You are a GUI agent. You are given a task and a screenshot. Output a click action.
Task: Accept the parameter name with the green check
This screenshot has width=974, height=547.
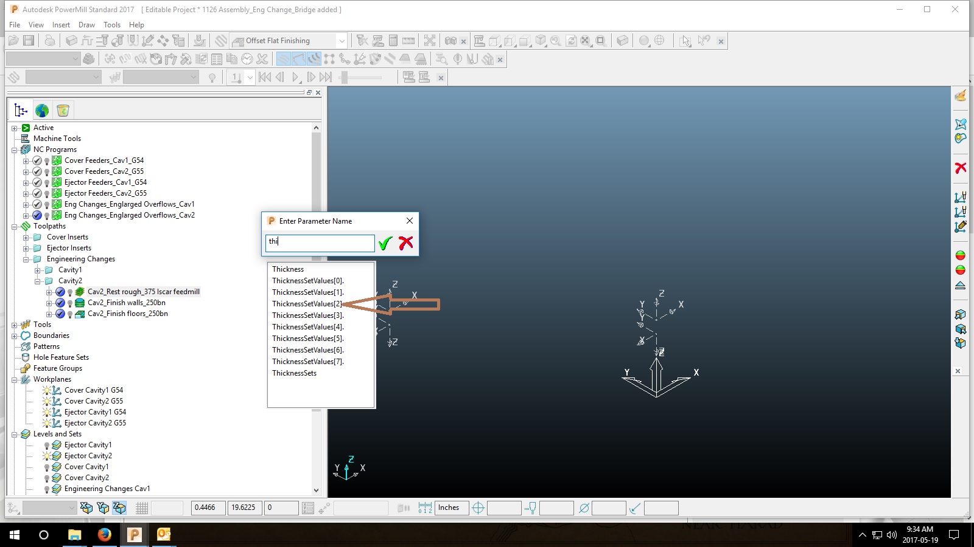point(385,243)
